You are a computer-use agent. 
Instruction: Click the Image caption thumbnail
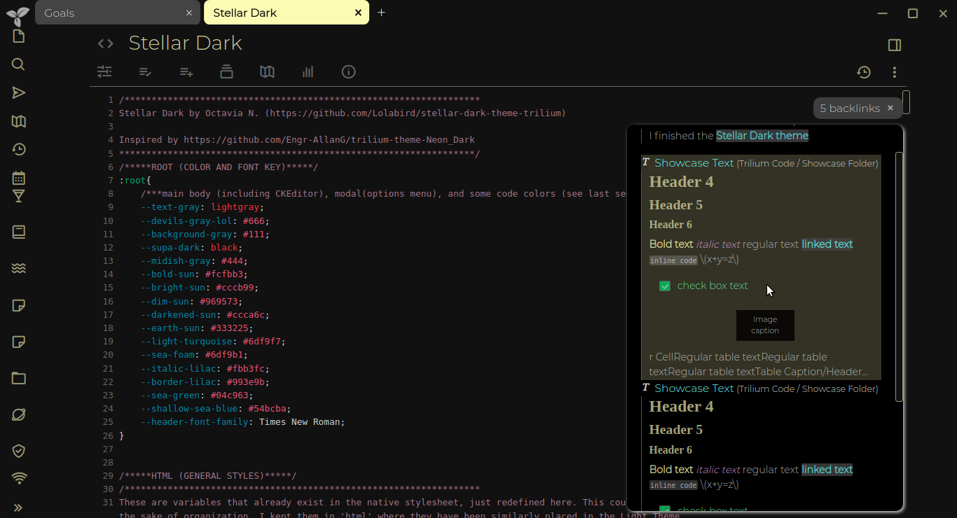tap(765, 325)
